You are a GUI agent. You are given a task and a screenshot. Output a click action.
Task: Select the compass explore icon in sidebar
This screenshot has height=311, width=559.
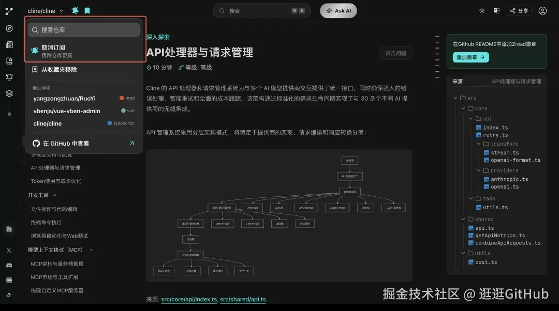(x=8, y=28)
